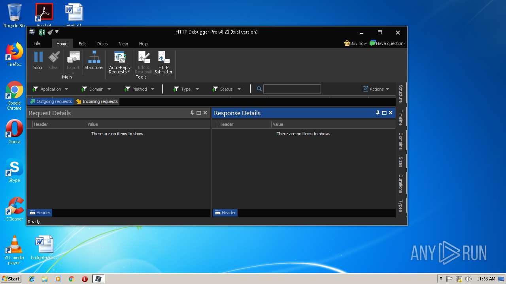Image resolution: width=506 pixels, height=284 pixels.
Task: Pin the Request Details panel
Action: pos(193,113)
